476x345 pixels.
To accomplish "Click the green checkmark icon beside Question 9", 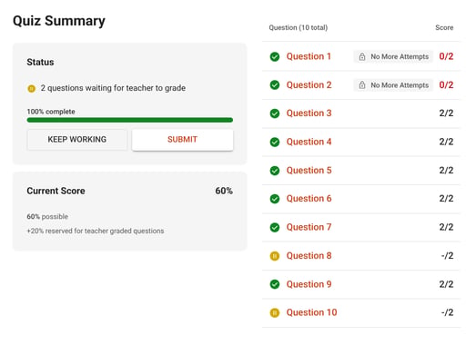I will pos(275,284).
